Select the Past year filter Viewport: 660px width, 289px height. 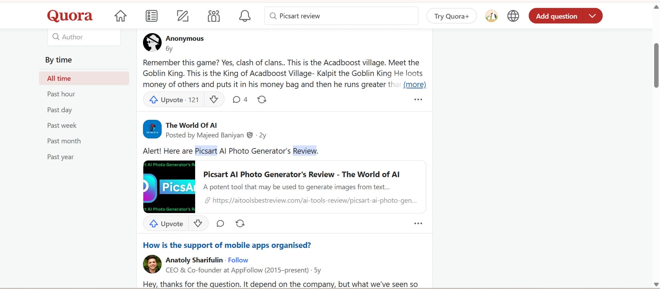(x=60, y=157)
